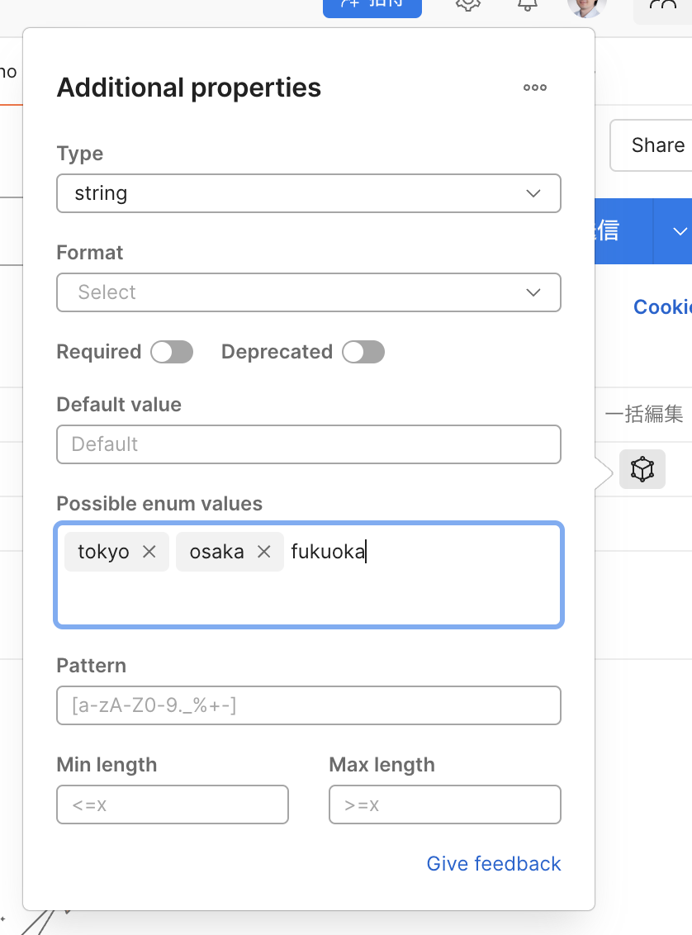Open the Cookies tab
Viewport: 692px width, 935px height.
662,307
